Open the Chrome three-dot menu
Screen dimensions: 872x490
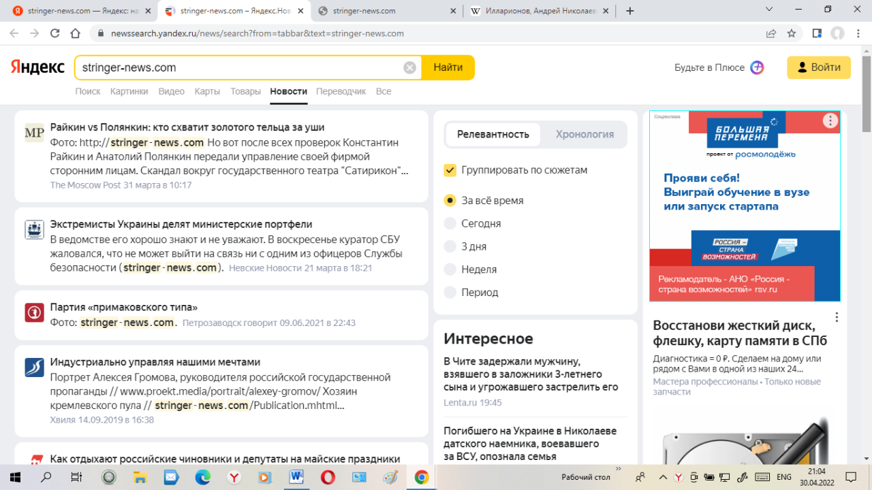[x=858, y=33]
